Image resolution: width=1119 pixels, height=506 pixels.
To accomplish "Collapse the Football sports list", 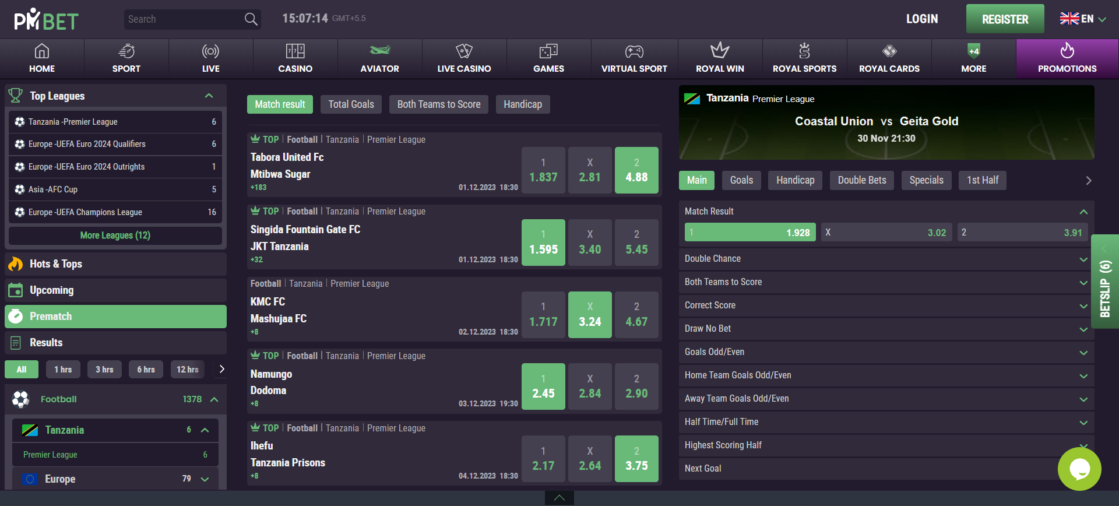I will click(214, 399).
